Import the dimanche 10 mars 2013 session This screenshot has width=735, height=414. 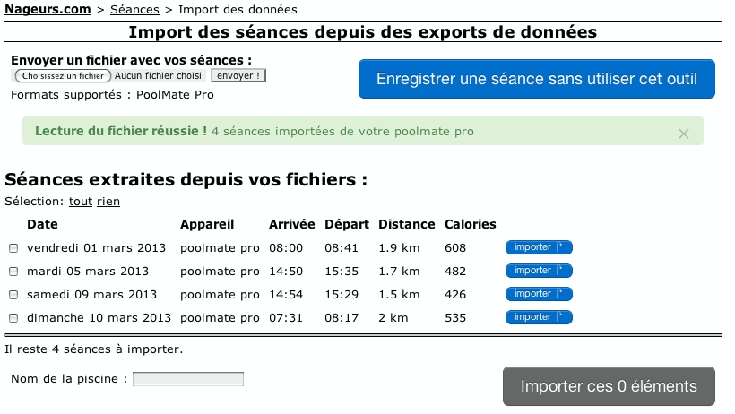click(539, 317)
